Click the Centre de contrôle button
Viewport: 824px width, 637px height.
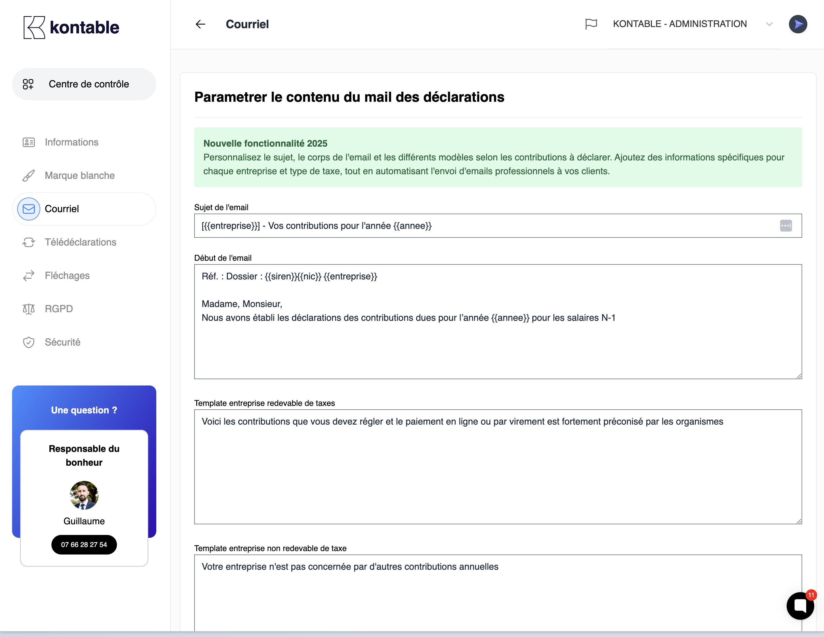coord(84,84)
